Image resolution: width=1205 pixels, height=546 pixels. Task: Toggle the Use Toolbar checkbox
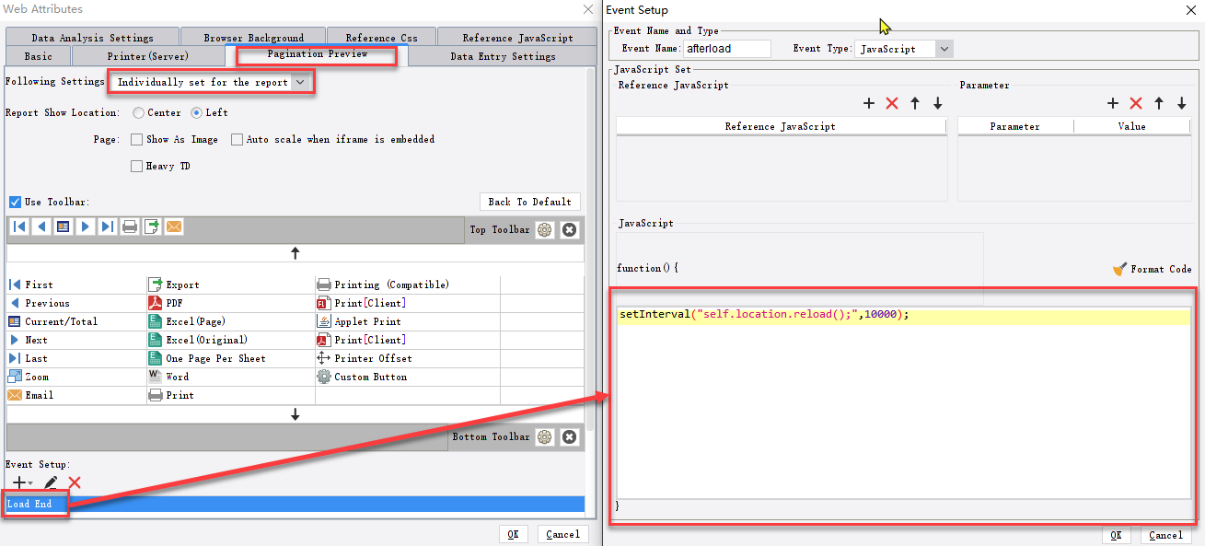coord(15,203)
